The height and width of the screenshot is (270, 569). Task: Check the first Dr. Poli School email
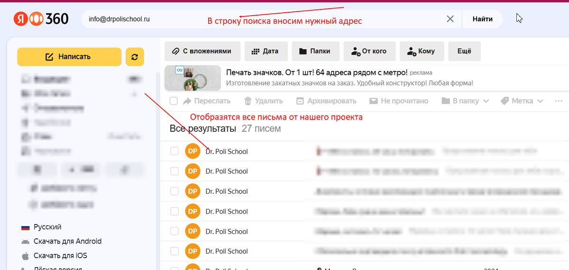[x=174, y=151]
